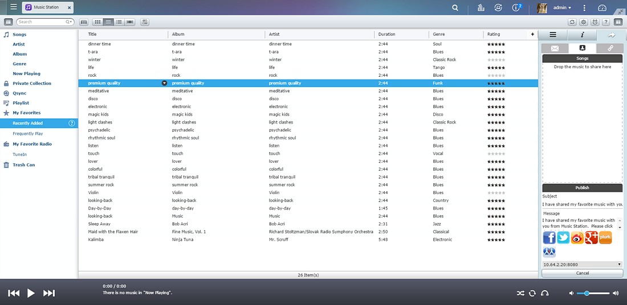Open event notifications info icon
This screenshot has height=305, width=627.
coord(516,7)
